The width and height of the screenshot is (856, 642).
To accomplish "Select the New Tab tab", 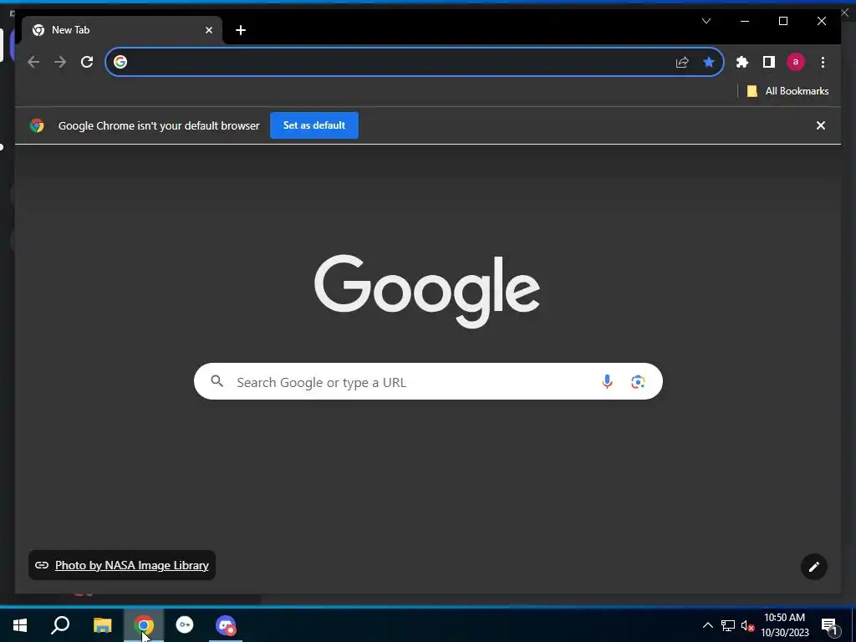I will coord(122,30).
